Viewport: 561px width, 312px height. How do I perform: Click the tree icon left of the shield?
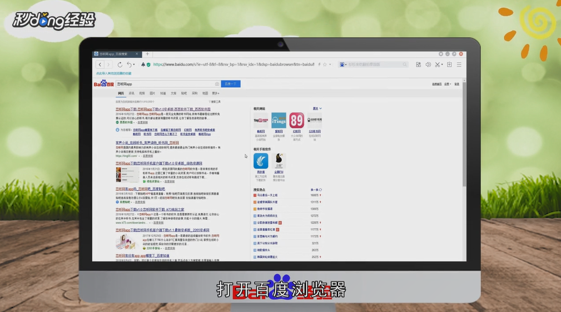coord(143,65)
